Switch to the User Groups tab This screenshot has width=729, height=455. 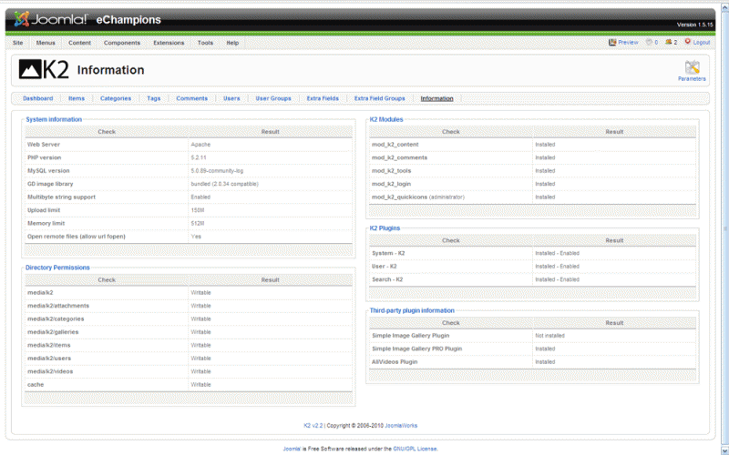coord(272,98)
